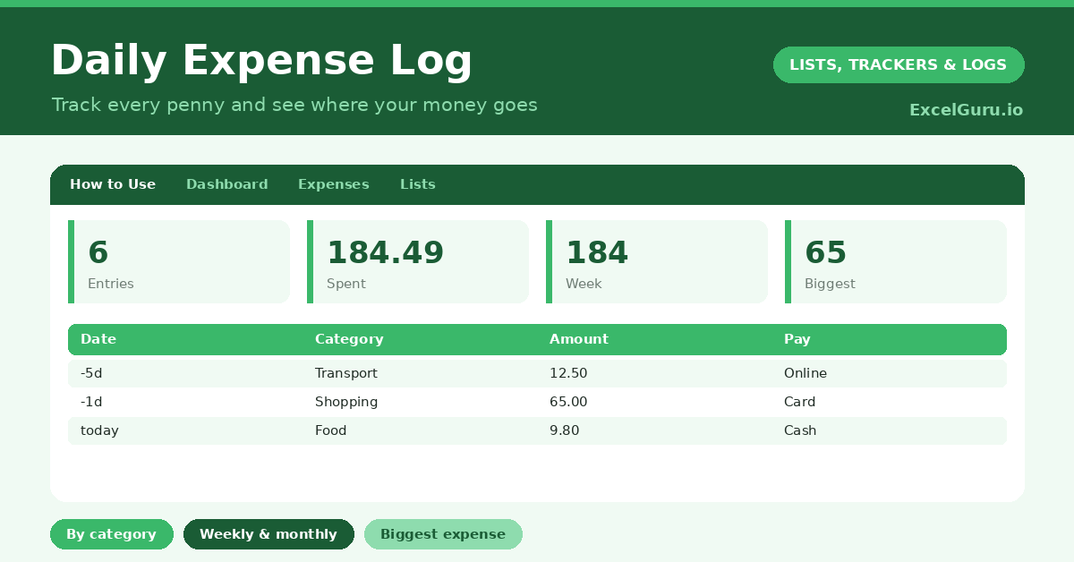
Task: Select the 12.50 amount cell
Action: point(568,373)
